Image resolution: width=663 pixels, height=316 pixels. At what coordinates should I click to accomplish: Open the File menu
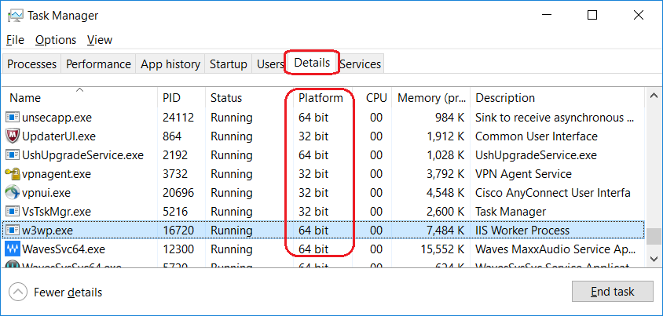15,40
